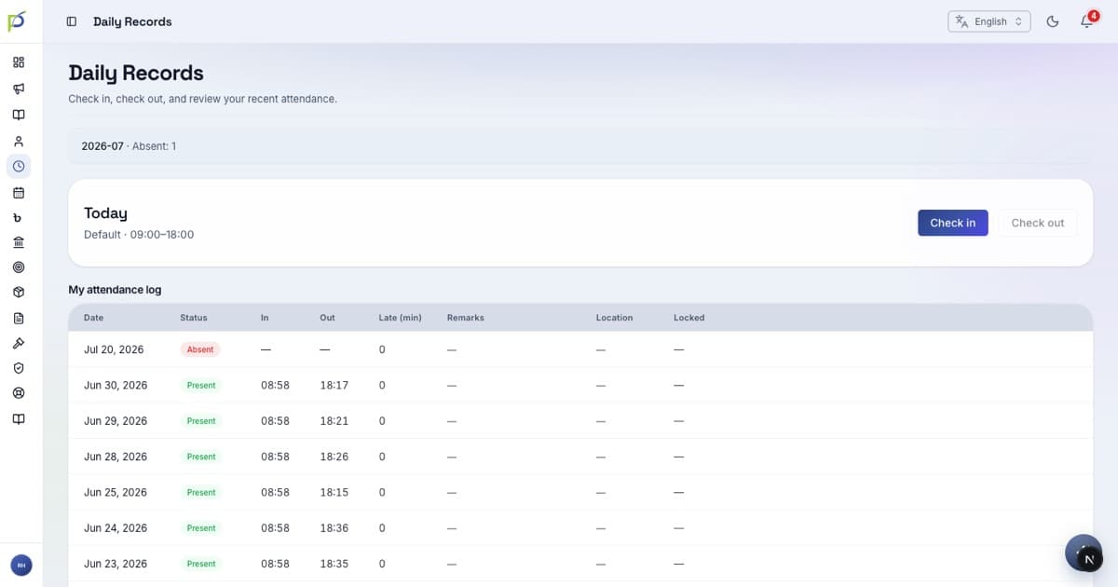Screen dimensions: 1118x587
Task: Click out time 18:15
Action: point(334,492)
